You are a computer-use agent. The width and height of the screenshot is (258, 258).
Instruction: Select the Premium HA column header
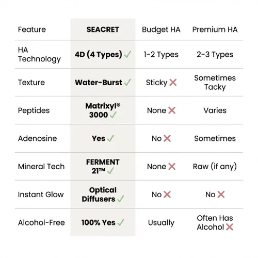pos(215,29)
